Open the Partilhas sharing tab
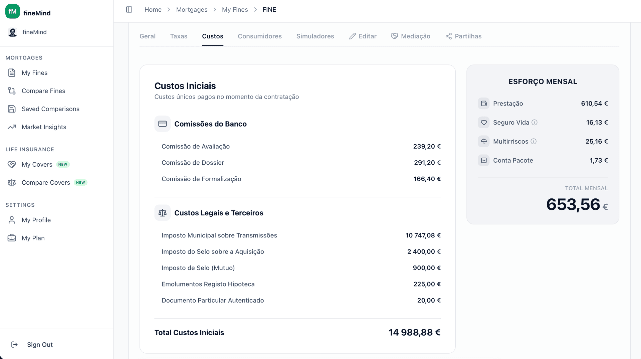Screen dimensions: 641x359 [x=463, y=36]
